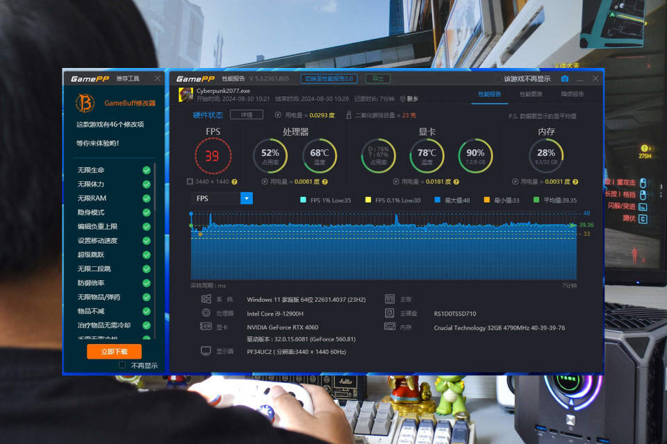Click the green check for 无限生命
This screenshot has height=444, width=667.
[147, 171]
